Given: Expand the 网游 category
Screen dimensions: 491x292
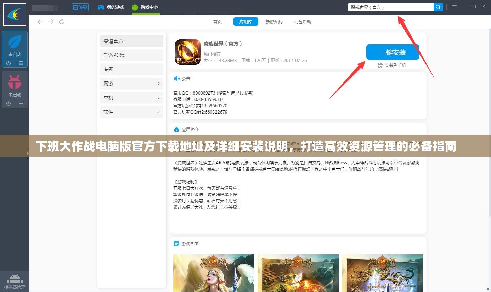Looking at the screenshot, I should (131, 84).
